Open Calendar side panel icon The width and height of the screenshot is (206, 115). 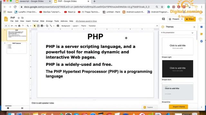(x=201, y=27)
